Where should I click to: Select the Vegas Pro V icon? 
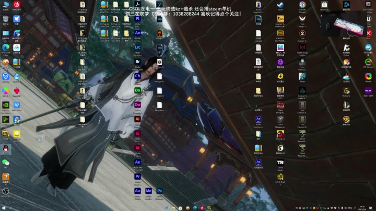pyautogui.click(x=159, y=4)
